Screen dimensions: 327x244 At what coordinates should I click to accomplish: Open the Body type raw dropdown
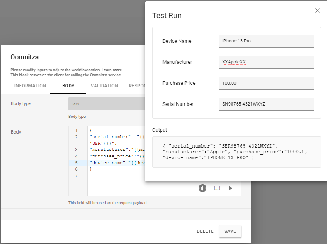point(106,104)
